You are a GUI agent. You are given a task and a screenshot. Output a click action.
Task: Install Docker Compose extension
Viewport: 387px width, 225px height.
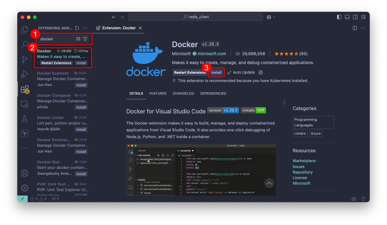pyautogui.click(x=81, y=107)
